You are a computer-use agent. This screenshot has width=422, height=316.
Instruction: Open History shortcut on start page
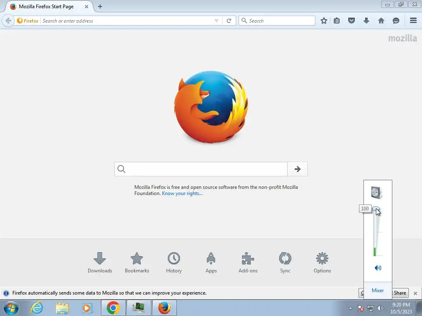(174, 263)
